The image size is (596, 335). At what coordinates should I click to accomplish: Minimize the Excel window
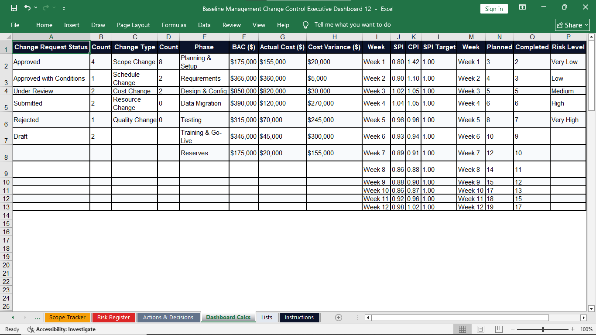[544, 7]
